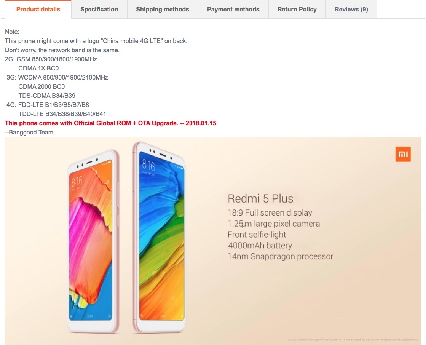Screen dimensions: 426x345
Task: Click the 18:9 Full screen display text
Action: tap(270, 213)
